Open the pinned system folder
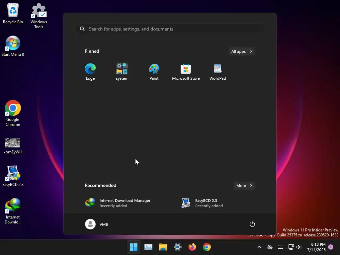The height and width of the screenshot is (255, 340). [x=122, y=72]
